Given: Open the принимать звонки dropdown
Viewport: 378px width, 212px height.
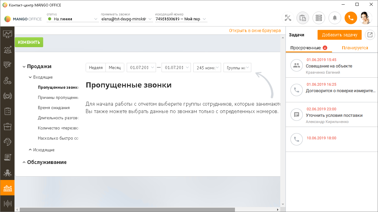Looking at the screenshot, I should [x=127, y=19].
